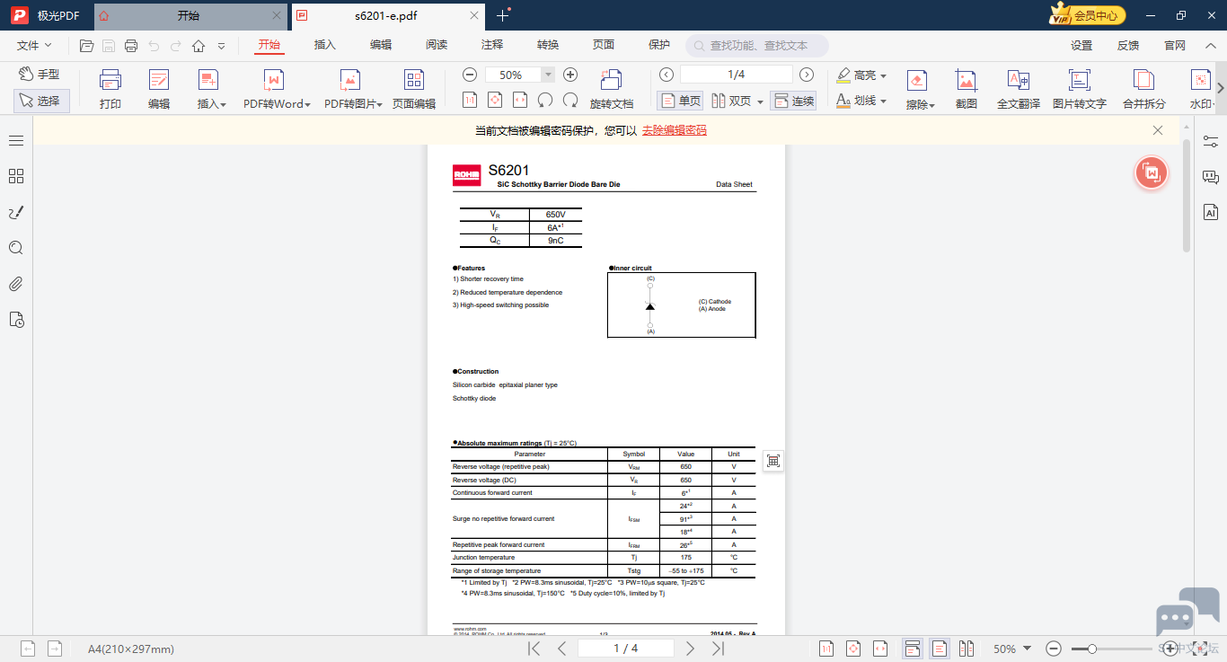This screenshot has width=1227, height=662.
Task: Open the File (文件) menu
Action: pyautogui.click(x=34, y=45)
